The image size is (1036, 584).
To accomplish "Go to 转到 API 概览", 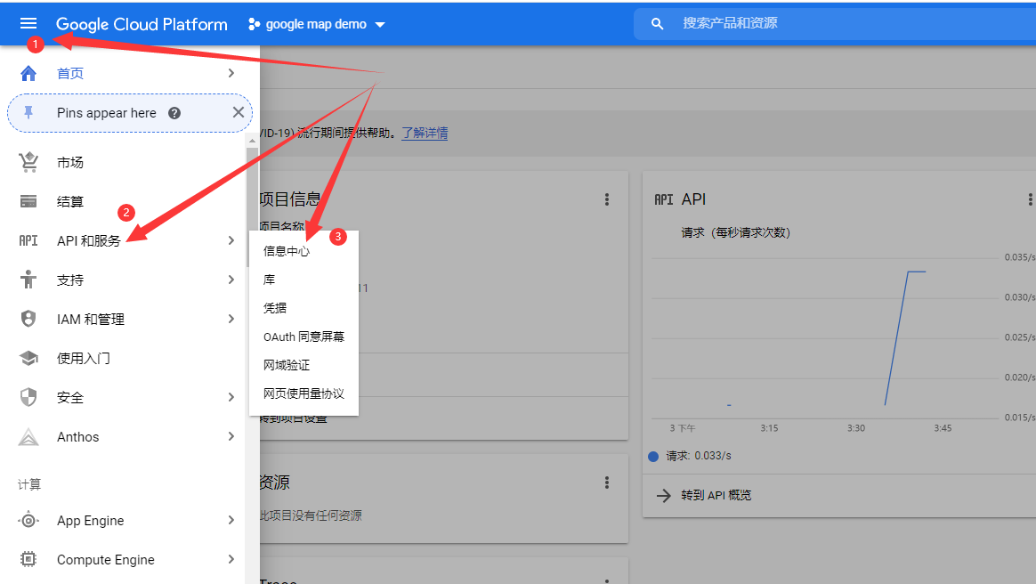I will click(716, 496).
